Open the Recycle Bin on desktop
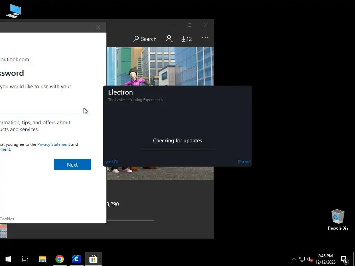The width and height of the screenshot is (355, 266). coord(338,220)
